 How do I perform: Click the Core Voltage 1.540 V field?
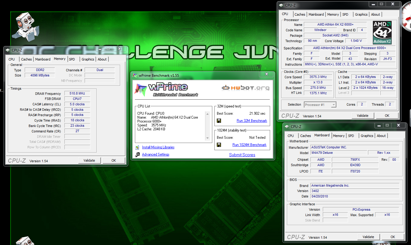point(356,41)
